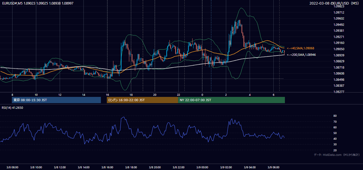Screen dimensions: 363x170
Task: Open the HistData.com data source credit
Action: 337,155
